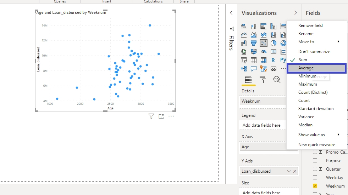The height and width of the screenshot is (195, 348).
Task: Collapse the Visualizations pane with its chevron
Action: (x=295, y=13)
